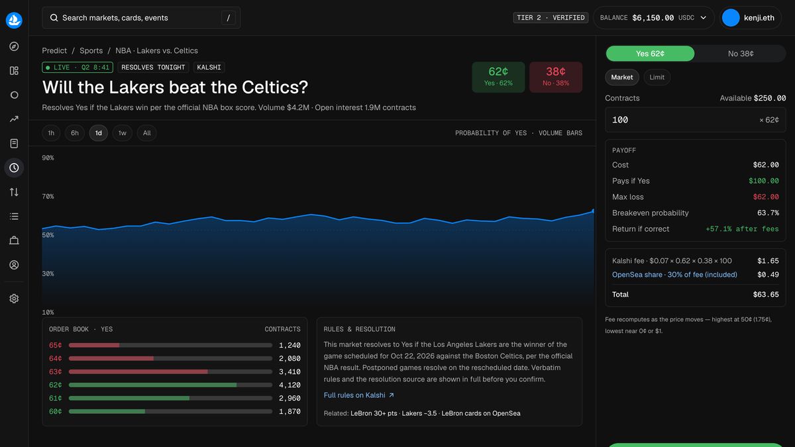Click the 63¢ price in order book
795x447 pixels.
[x=56, y=372]
